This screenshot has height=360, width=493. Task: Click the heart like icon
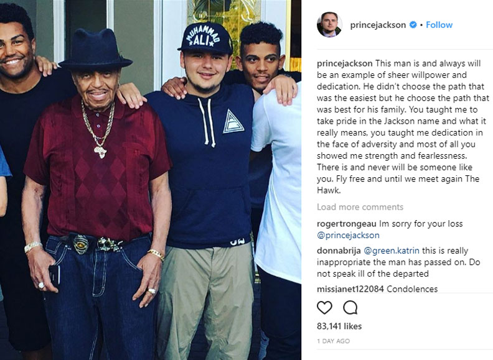(324, 308)
